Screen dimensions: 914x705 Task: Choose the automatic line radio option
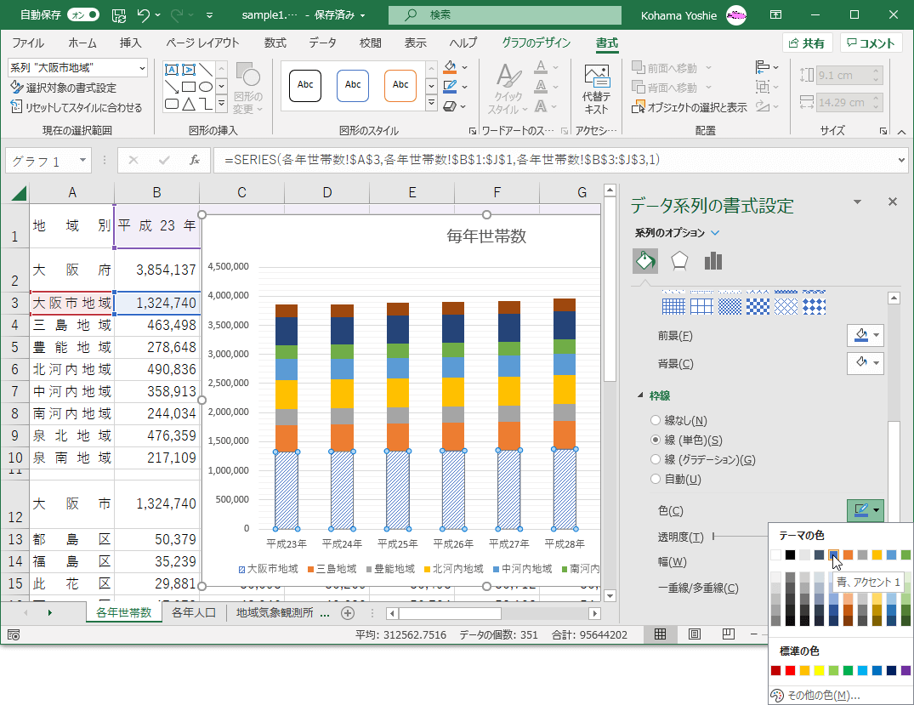click(656, 480)
